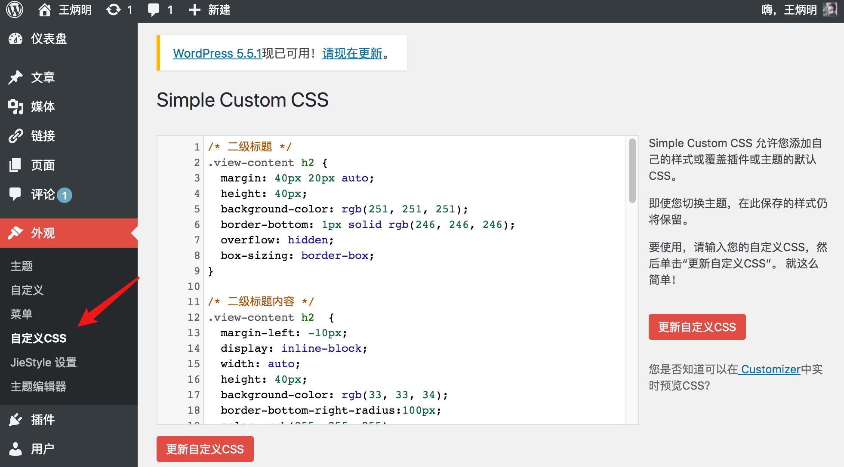Open the JieStyle 设置 submenu item
Screen dimensions: 844x467
pos(43,363)
